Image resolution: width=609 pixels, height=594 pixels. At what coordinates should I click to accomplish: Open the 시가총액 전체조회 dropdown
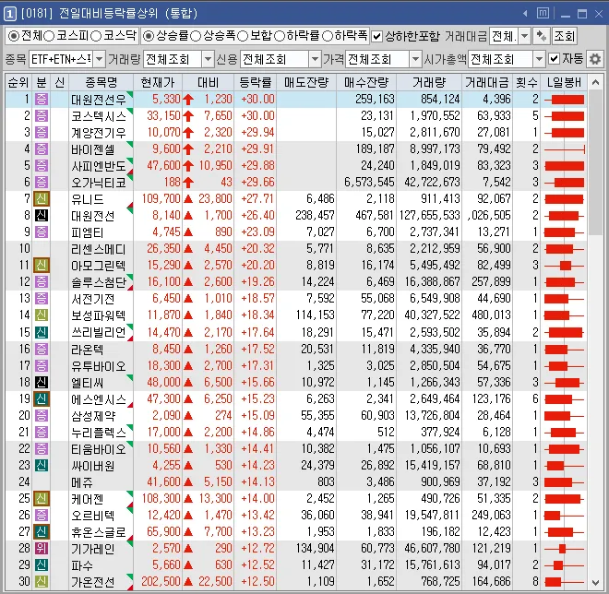click(x=539, y=59)
